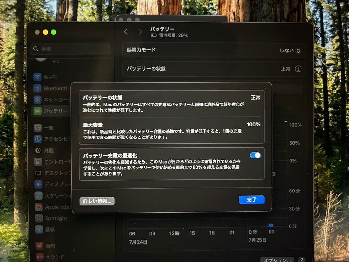Open the low power mode dropdown
Viewport: 349px width, 262px height.
click(290, 51)
